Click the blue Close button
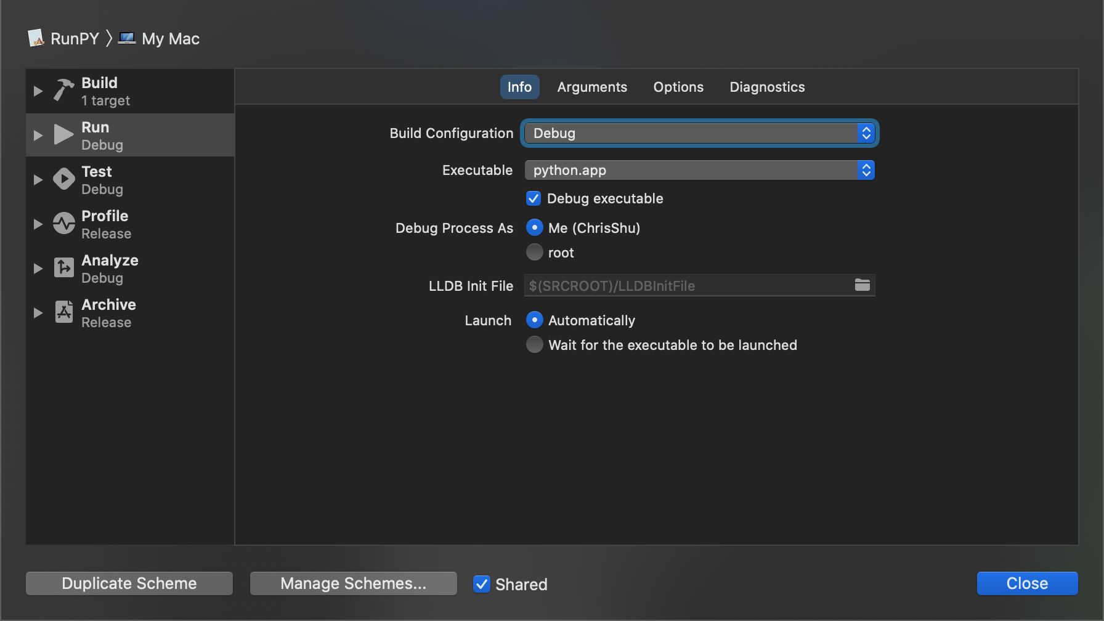Viewport: 1104px width, 621px height. pyautogui.click(x=1027, y=583)
